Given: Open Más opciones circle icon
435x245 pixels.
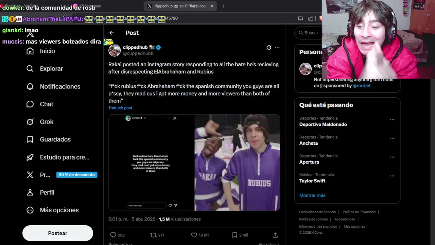Looking at the screenshot, I should pos(30,210).
